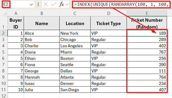
Task: Select column C header
Action: (x=75, y=13)
